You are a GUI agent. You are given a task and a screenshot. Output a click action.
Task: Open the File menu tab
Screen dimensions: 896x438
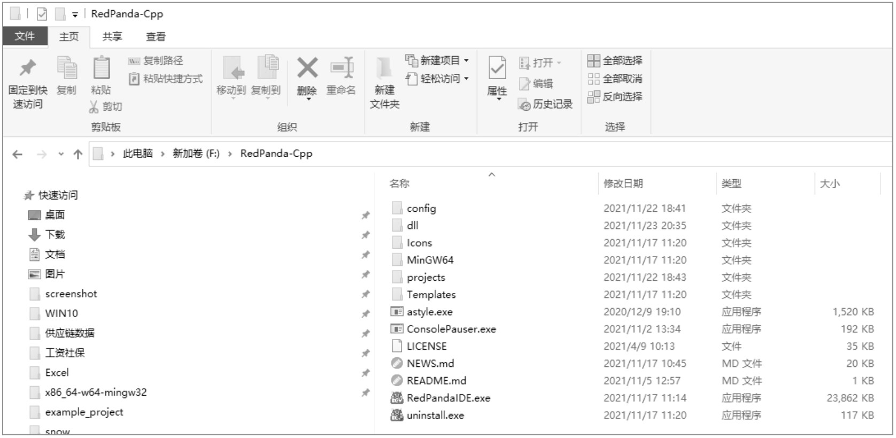[25, 36]
